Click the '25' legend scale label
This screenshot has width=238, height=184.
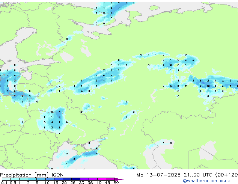click(73, 182)
